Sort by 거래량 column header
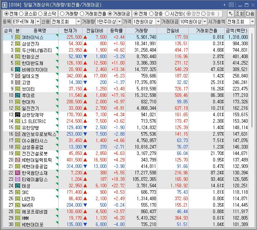Image resolution: width=257 pixels, height=230 pixels. coord(141,30)
